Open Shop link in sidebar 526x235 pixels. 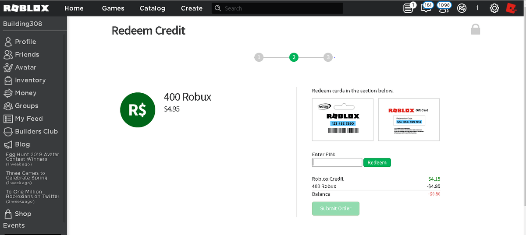(23, 214)
